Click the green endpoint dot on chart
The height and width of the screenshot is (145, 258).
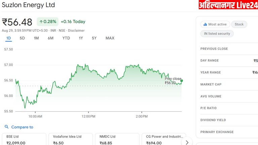click(x=182, y=81)
